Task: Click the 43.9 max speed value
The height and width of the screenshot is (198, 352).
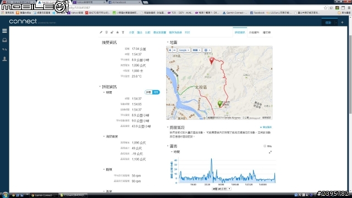Action: click(x=141, y=126)
